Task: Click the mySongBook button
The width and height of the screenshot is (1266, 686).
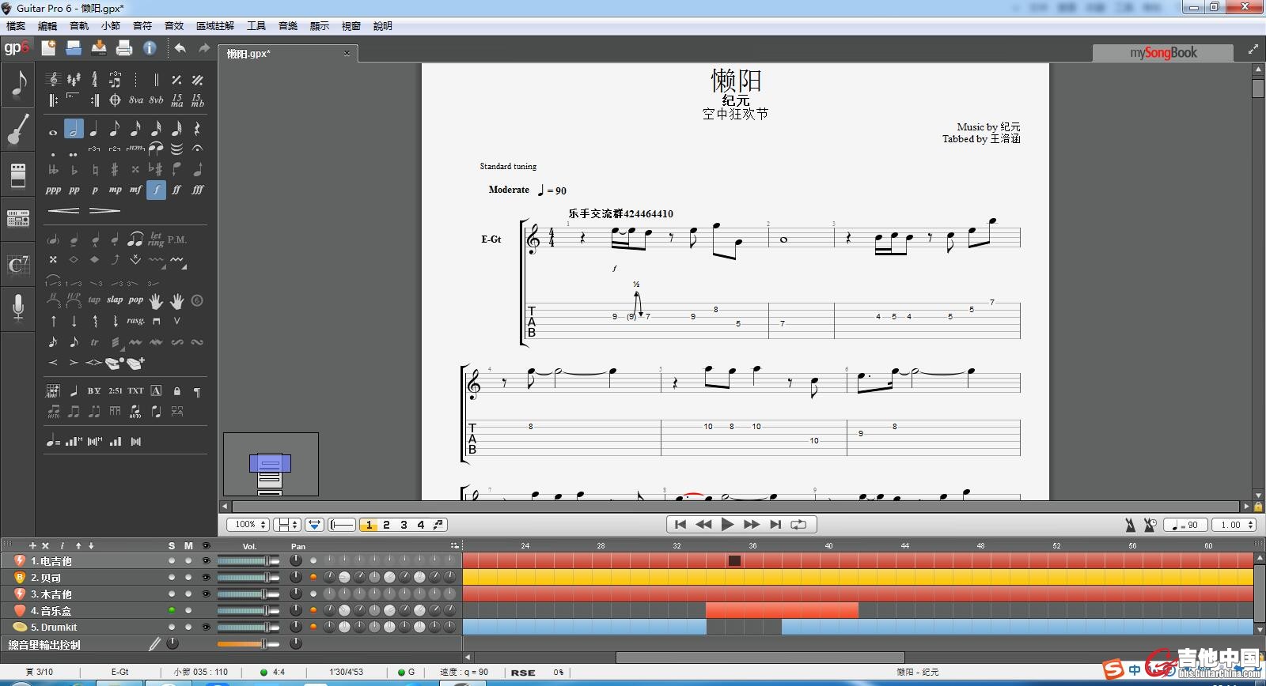Action: [x=1162, y=53]
